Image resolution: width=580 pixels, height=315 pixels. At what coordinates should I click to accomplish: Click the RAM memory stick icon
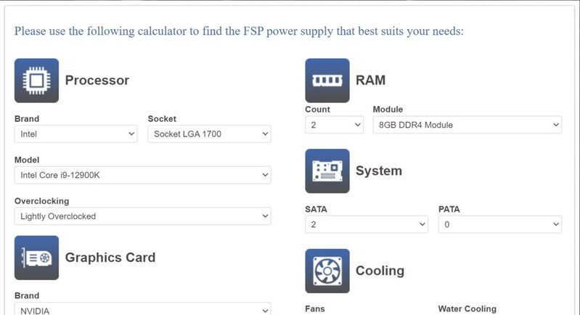(327, 81)
